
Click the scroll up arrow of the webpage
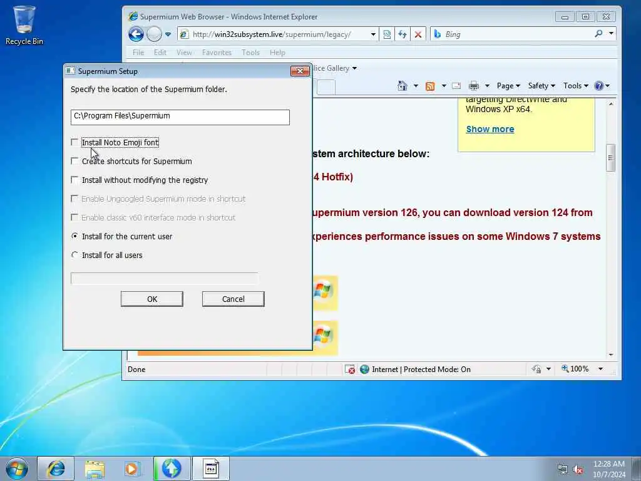pyautogui.click(x=611, y=104)
